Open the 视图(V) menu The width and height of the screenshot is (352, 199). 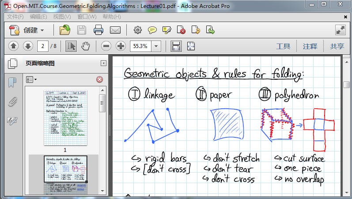point(62,17)
